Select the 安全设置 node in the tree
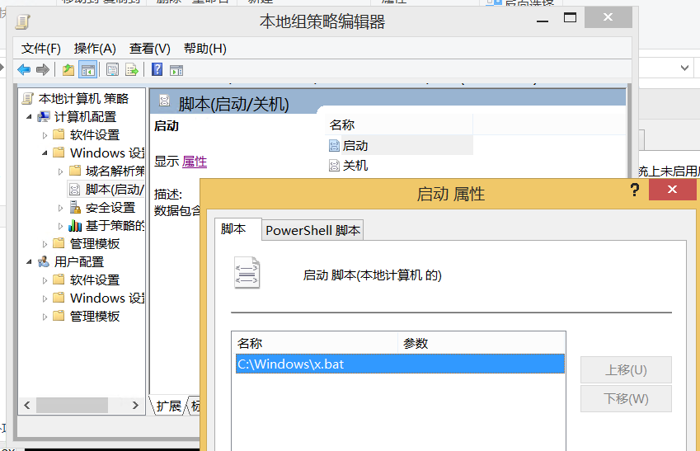The width and height of the screenshot is (700, 451). tap(110, 208)
